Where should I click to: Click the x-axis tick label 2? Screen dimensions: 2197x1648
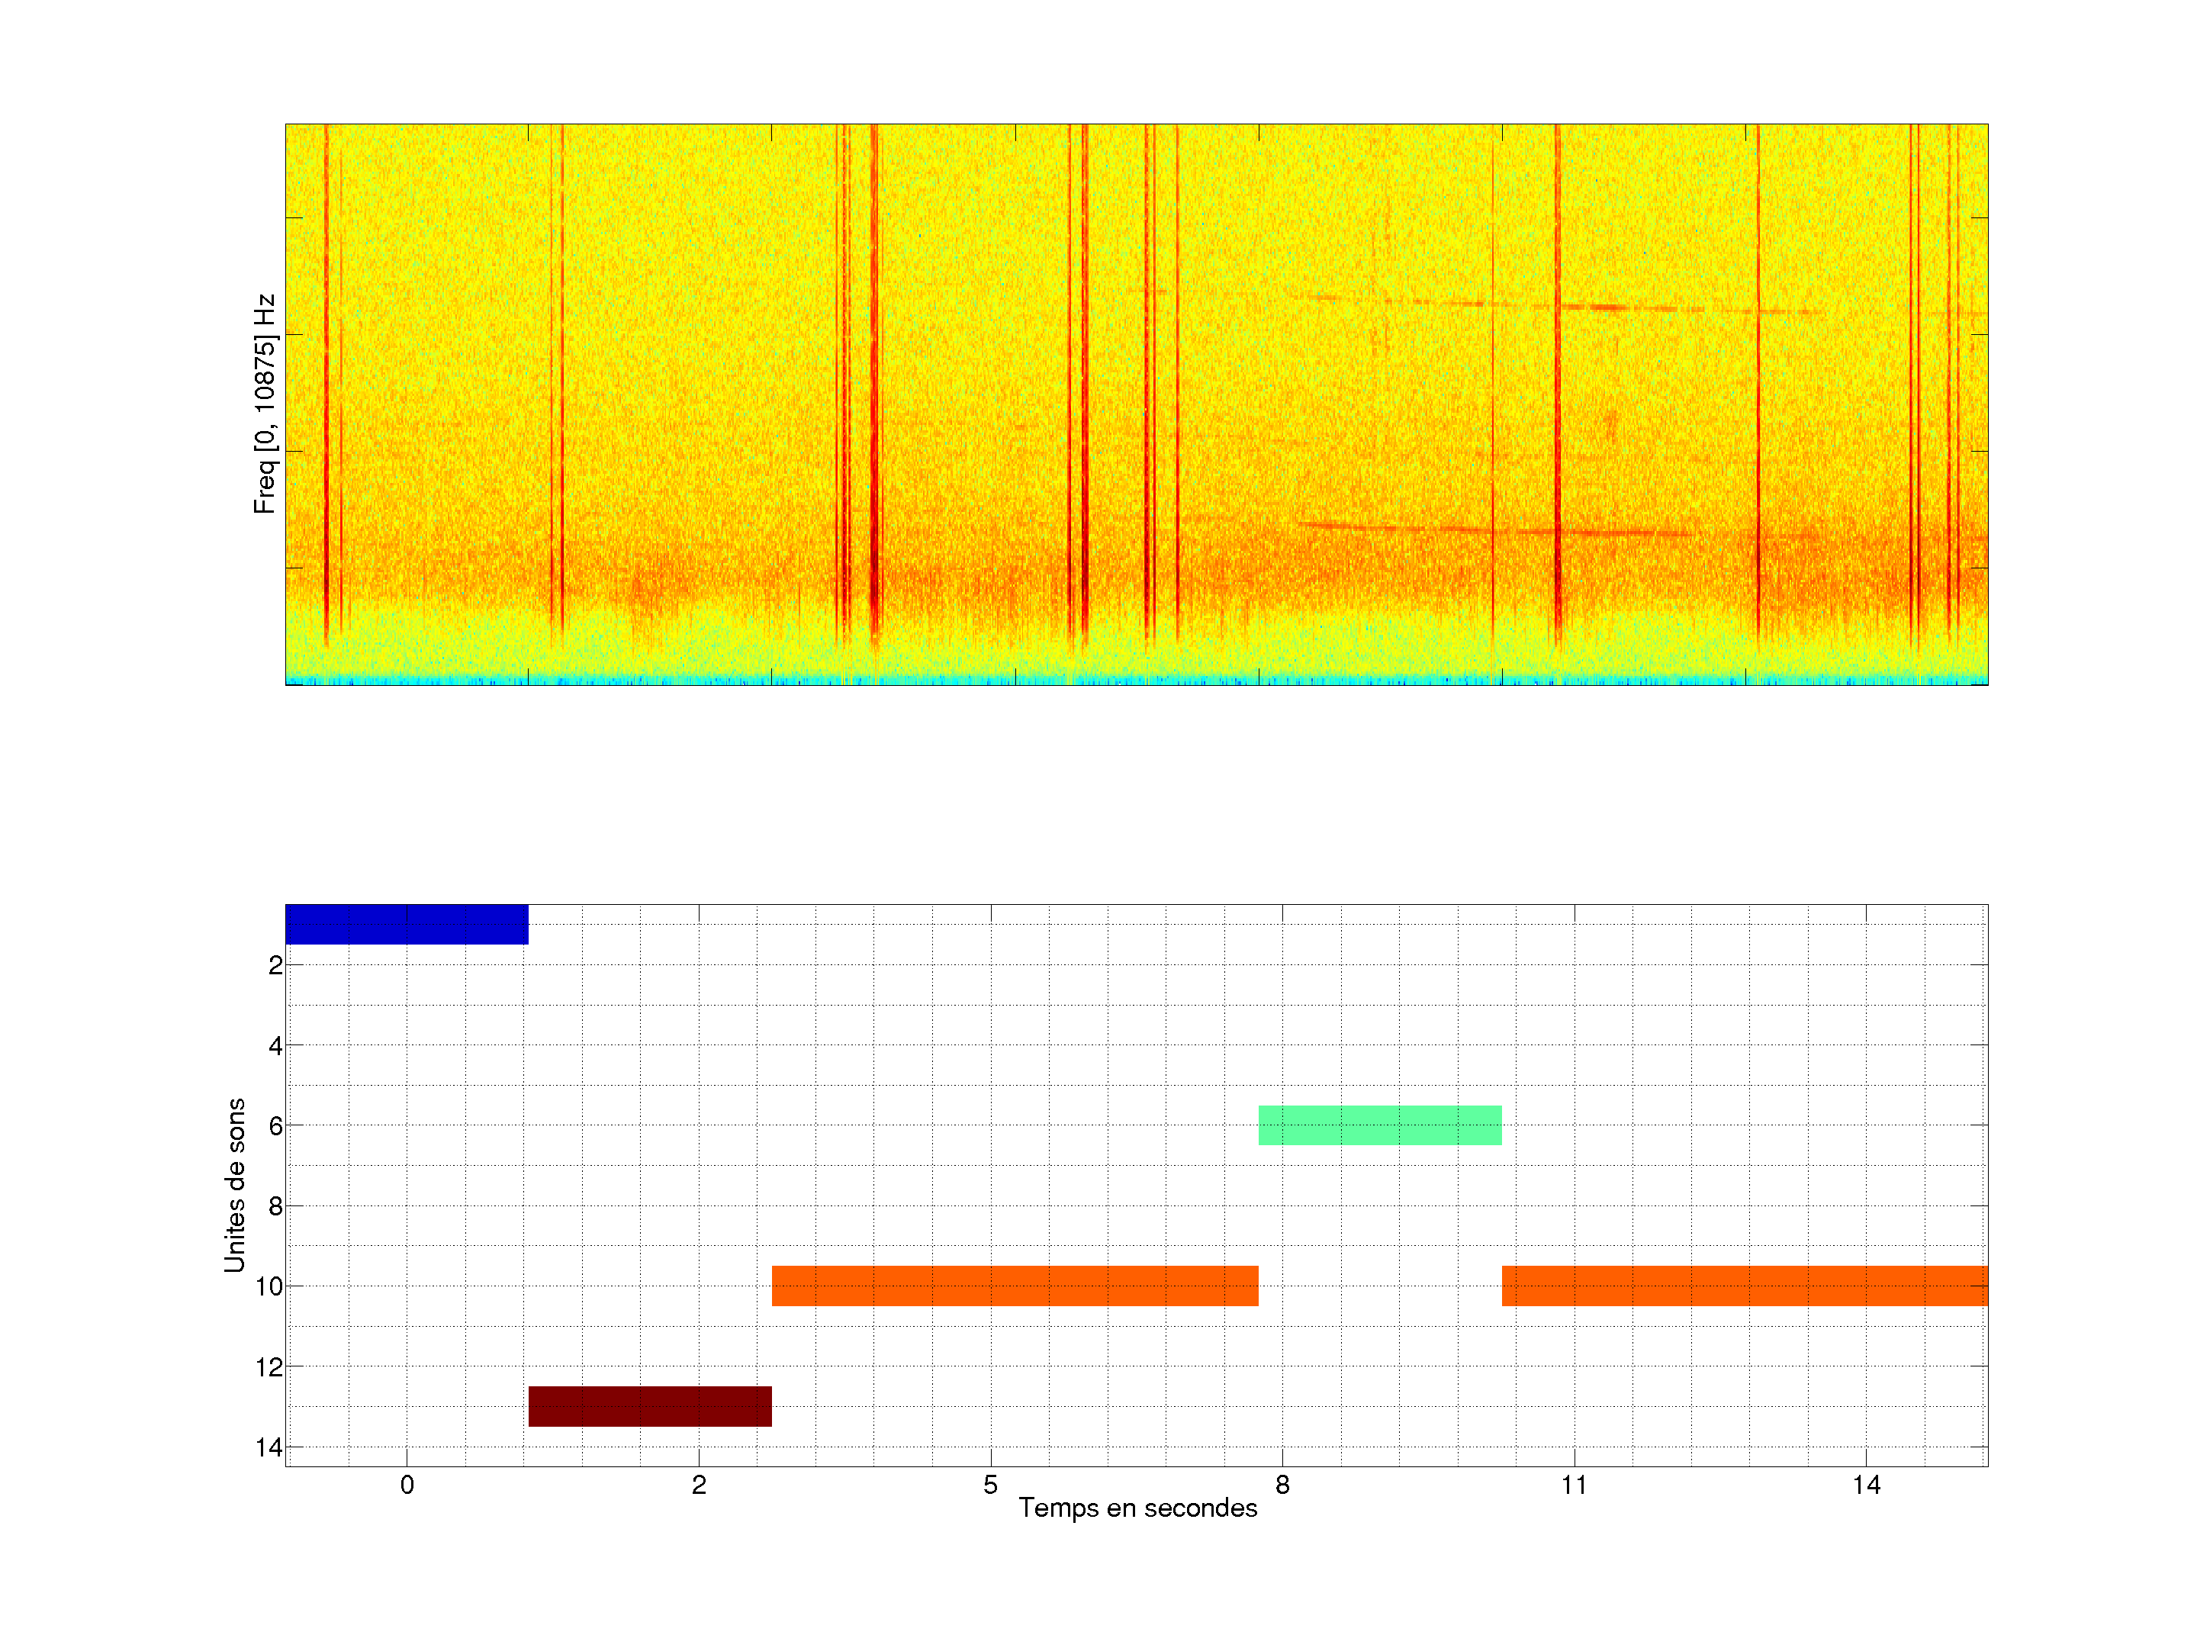698,1485
